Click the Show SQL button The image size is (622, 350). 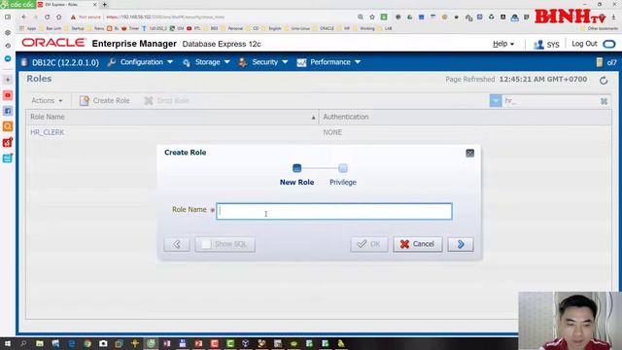tap(225, 244)
